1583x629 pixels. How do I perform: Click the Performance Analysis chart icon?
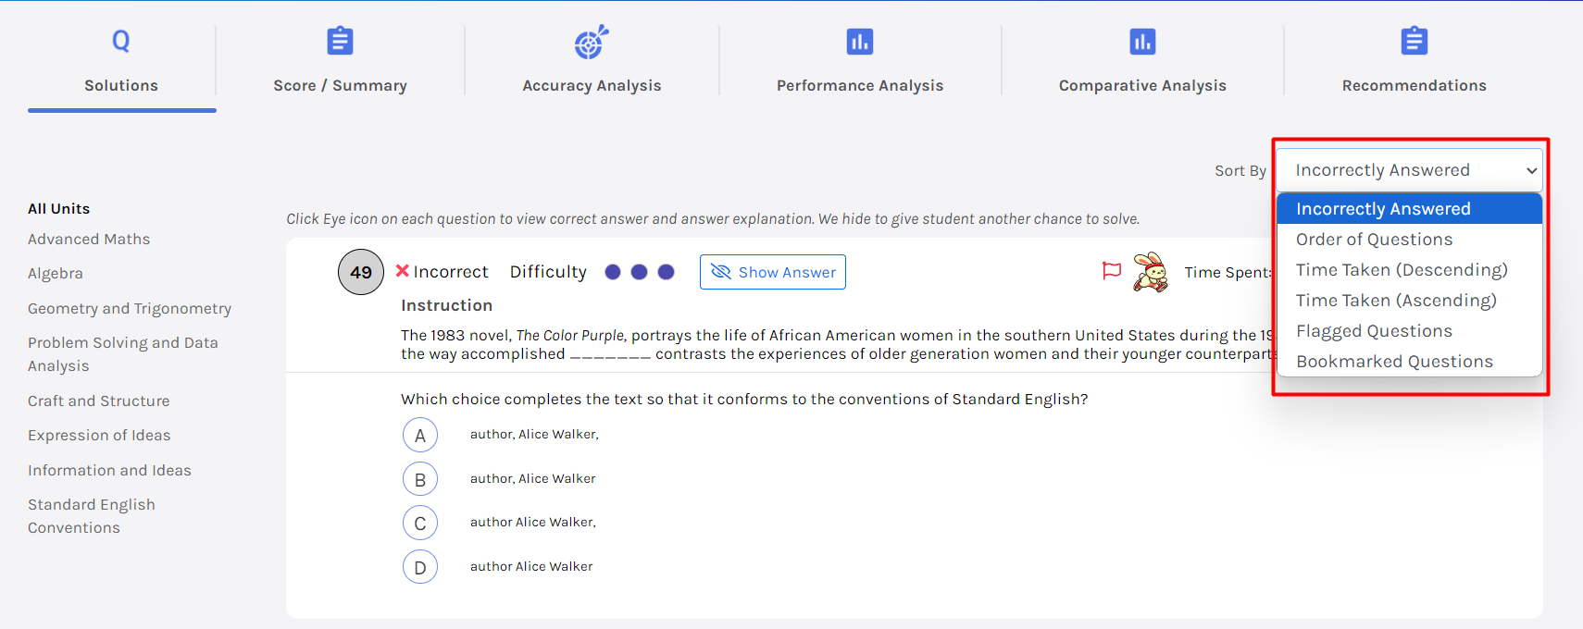859,42
